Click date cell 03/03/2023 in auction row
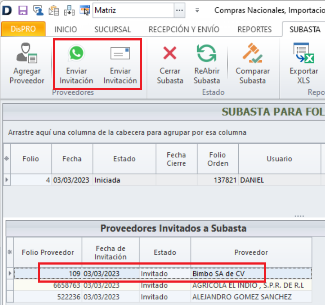 [72, 180]
